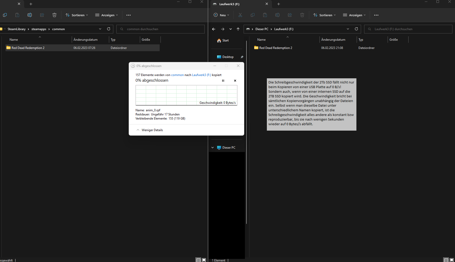This screenshot has width=455, height=262.
Task: Click the date '06.02.2023 21:08' in Laufwerk3 window
Action: [x=332, y=48]
